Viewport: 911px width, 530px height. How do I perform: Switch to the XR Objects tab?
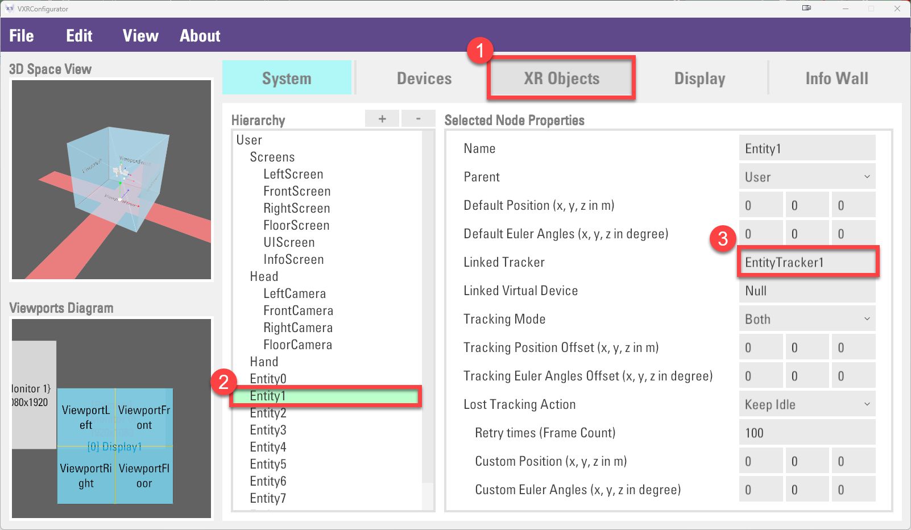[561, 78]
